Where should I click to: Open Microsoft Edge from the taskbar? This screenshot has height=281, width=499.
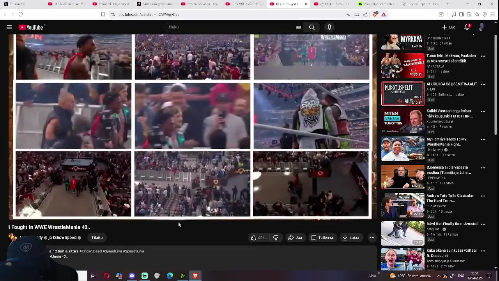[x=170, y=276]
